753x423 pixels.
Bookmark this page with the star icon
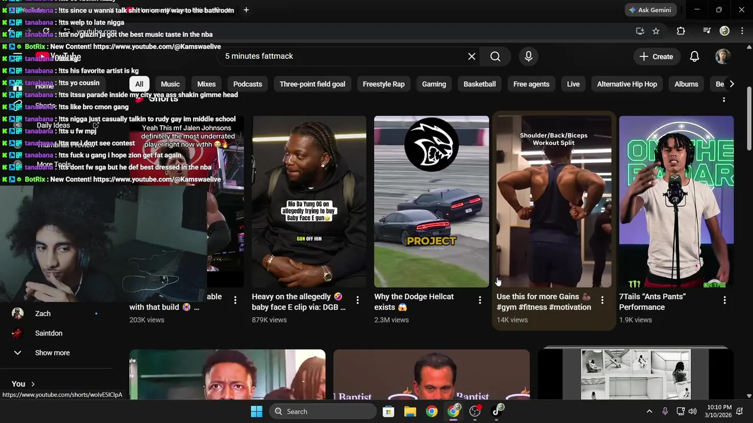pos(656,31)
